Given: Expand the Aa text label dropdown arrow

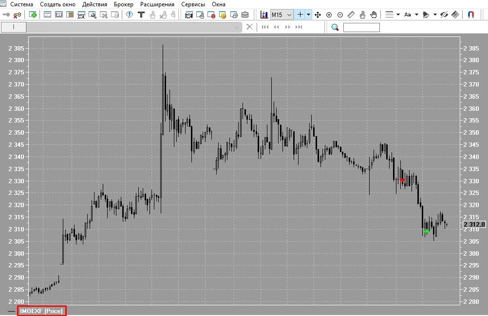Looking at the screenshot, I should (416, 15).
